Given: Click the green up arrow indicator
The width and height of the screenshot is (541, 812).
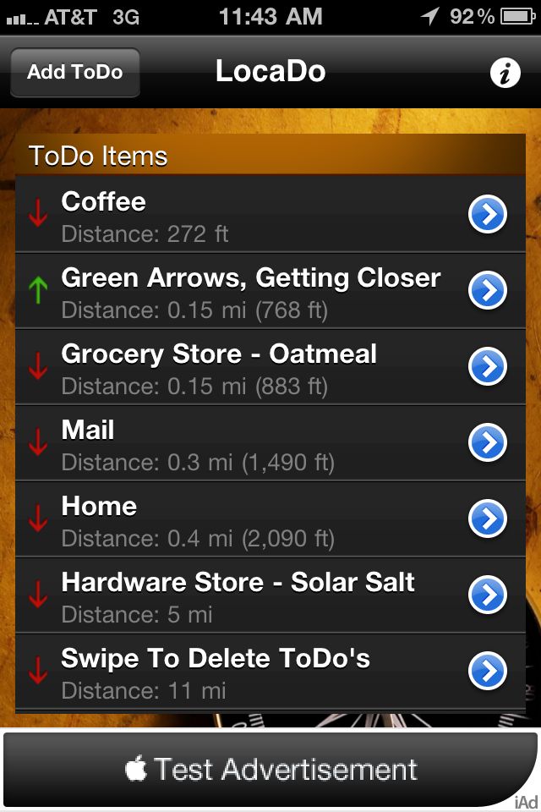Looking at the screenshot, I should 38,290.
